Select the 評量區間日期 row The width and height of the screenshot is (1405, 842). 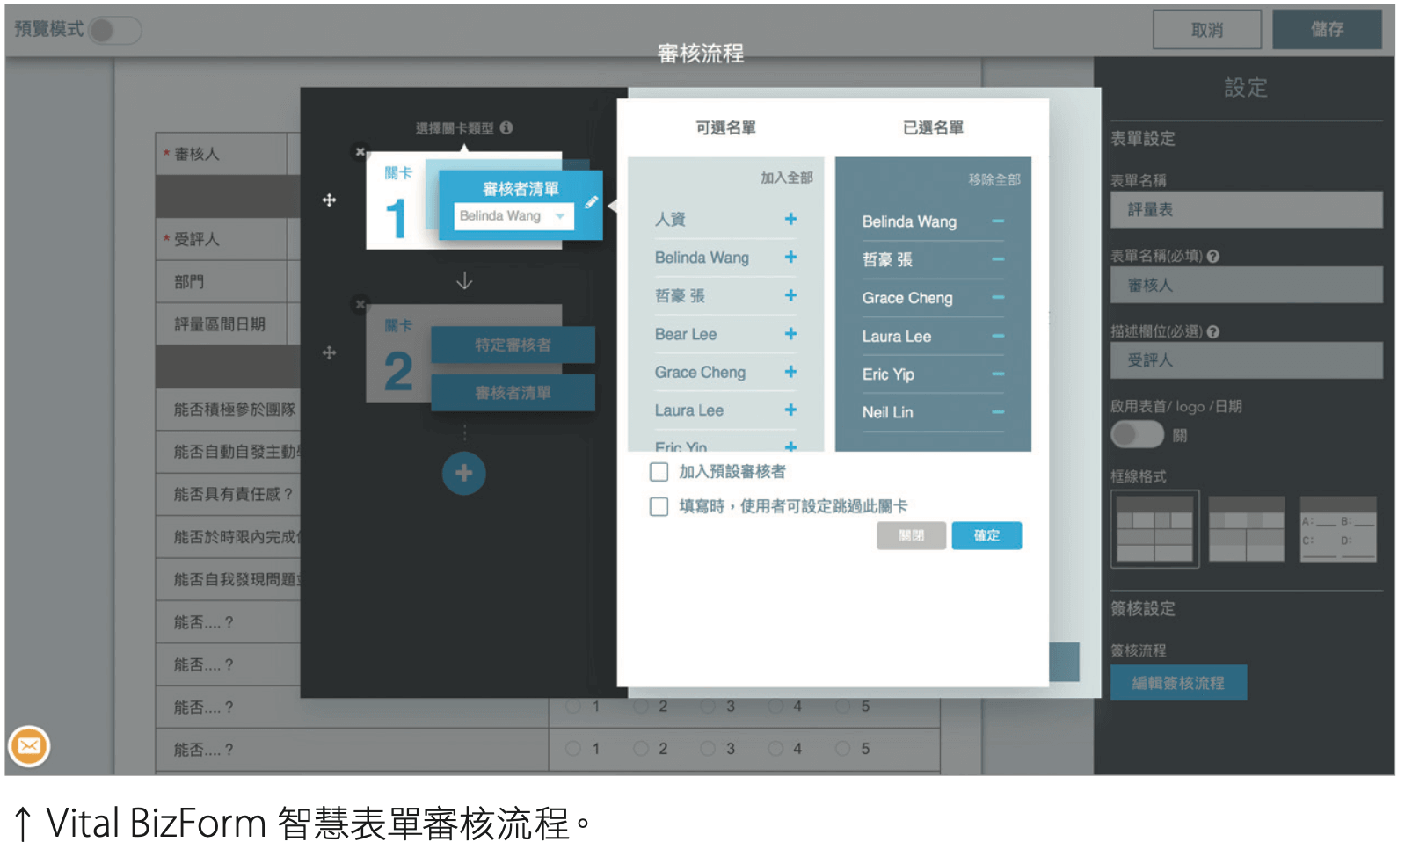[x=228, y=324]
